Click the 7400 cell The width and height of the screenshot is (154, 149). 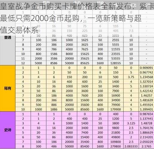coord(85,132)
